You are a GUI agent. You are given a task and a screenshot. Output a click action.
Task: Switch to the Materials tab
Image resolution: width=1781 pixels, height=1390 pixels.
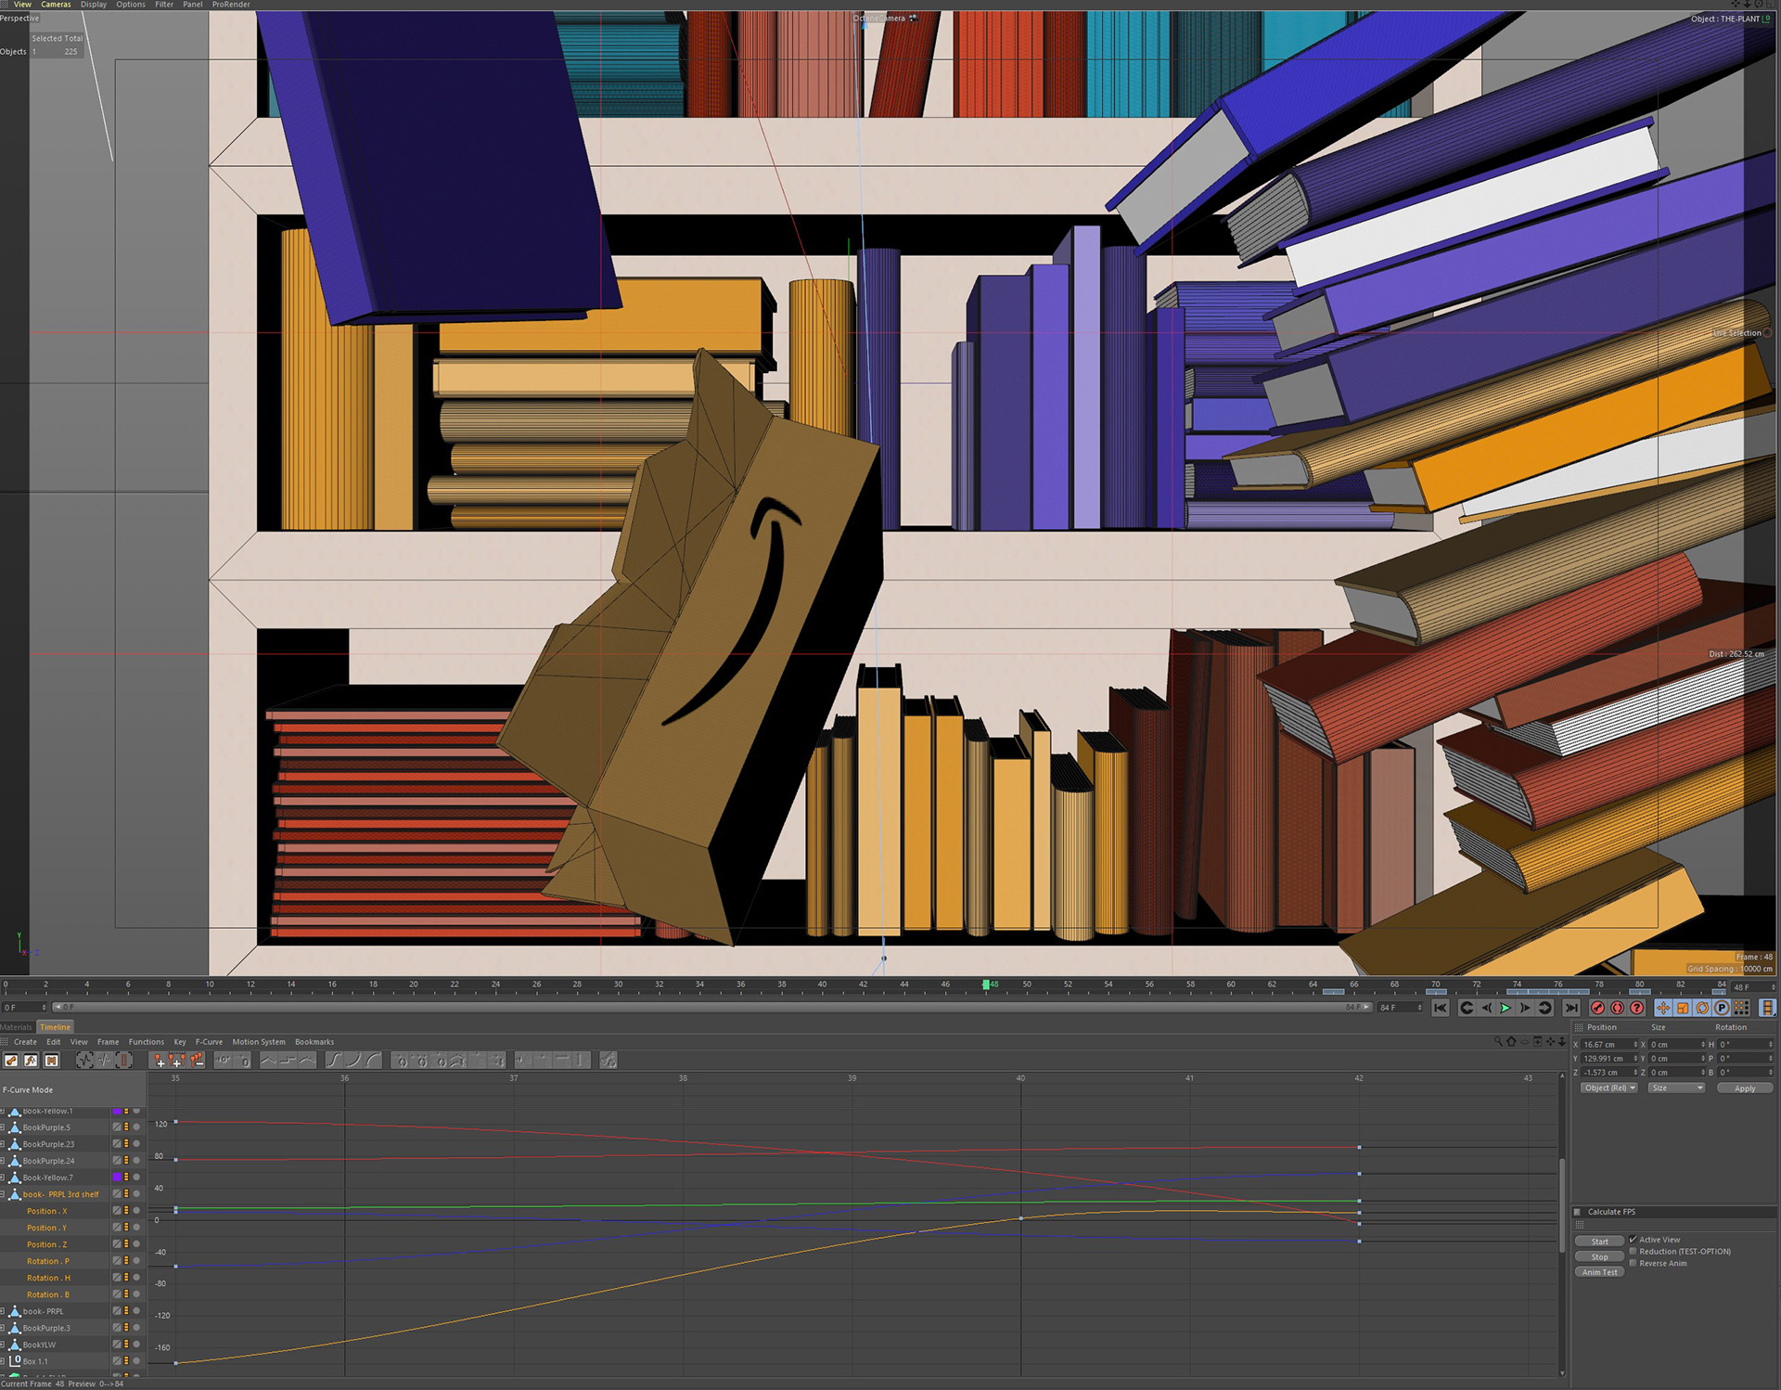point(16,1027)
